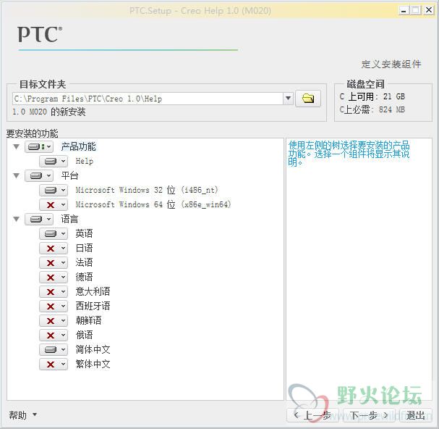439x429 pixels.
Task: Select the 俄语 language row text
Action: [84, 336]
